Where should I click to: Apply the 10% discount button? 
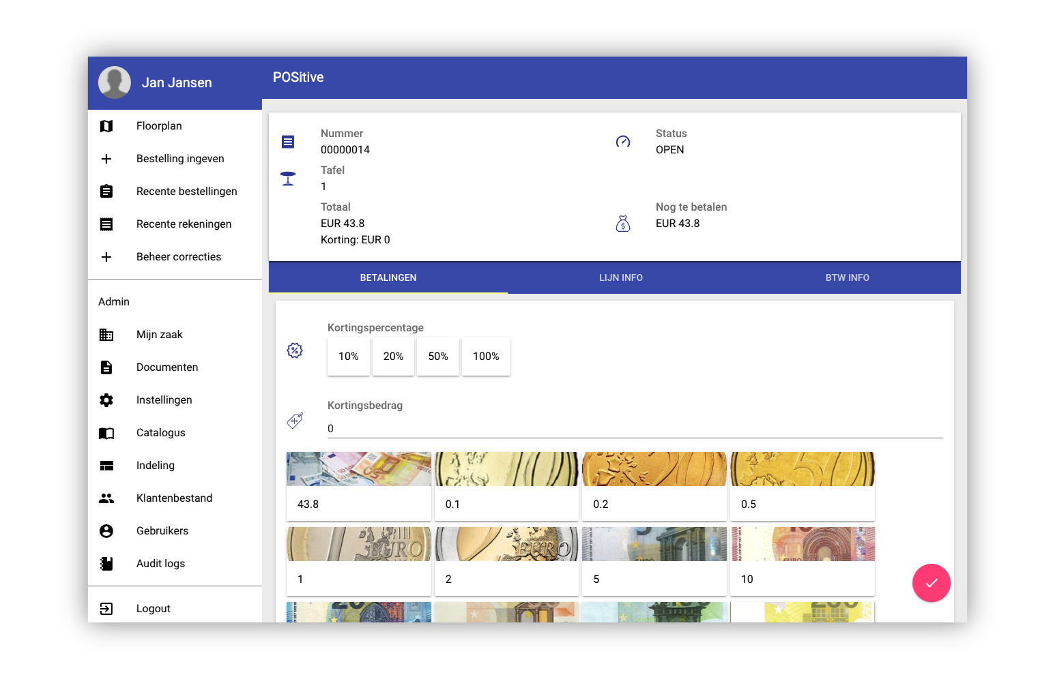pos(348,357)
